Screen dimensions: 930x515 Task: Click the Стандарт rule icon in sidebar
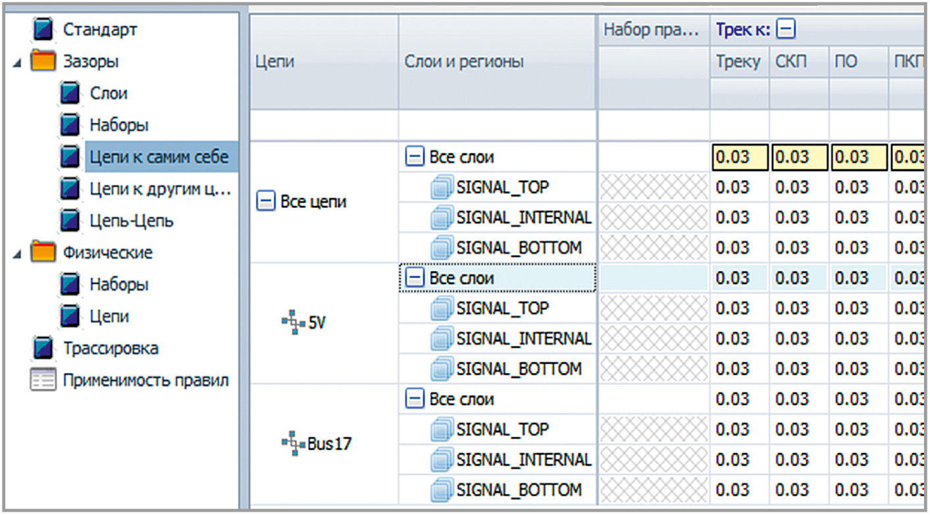(x=43, y=30)
